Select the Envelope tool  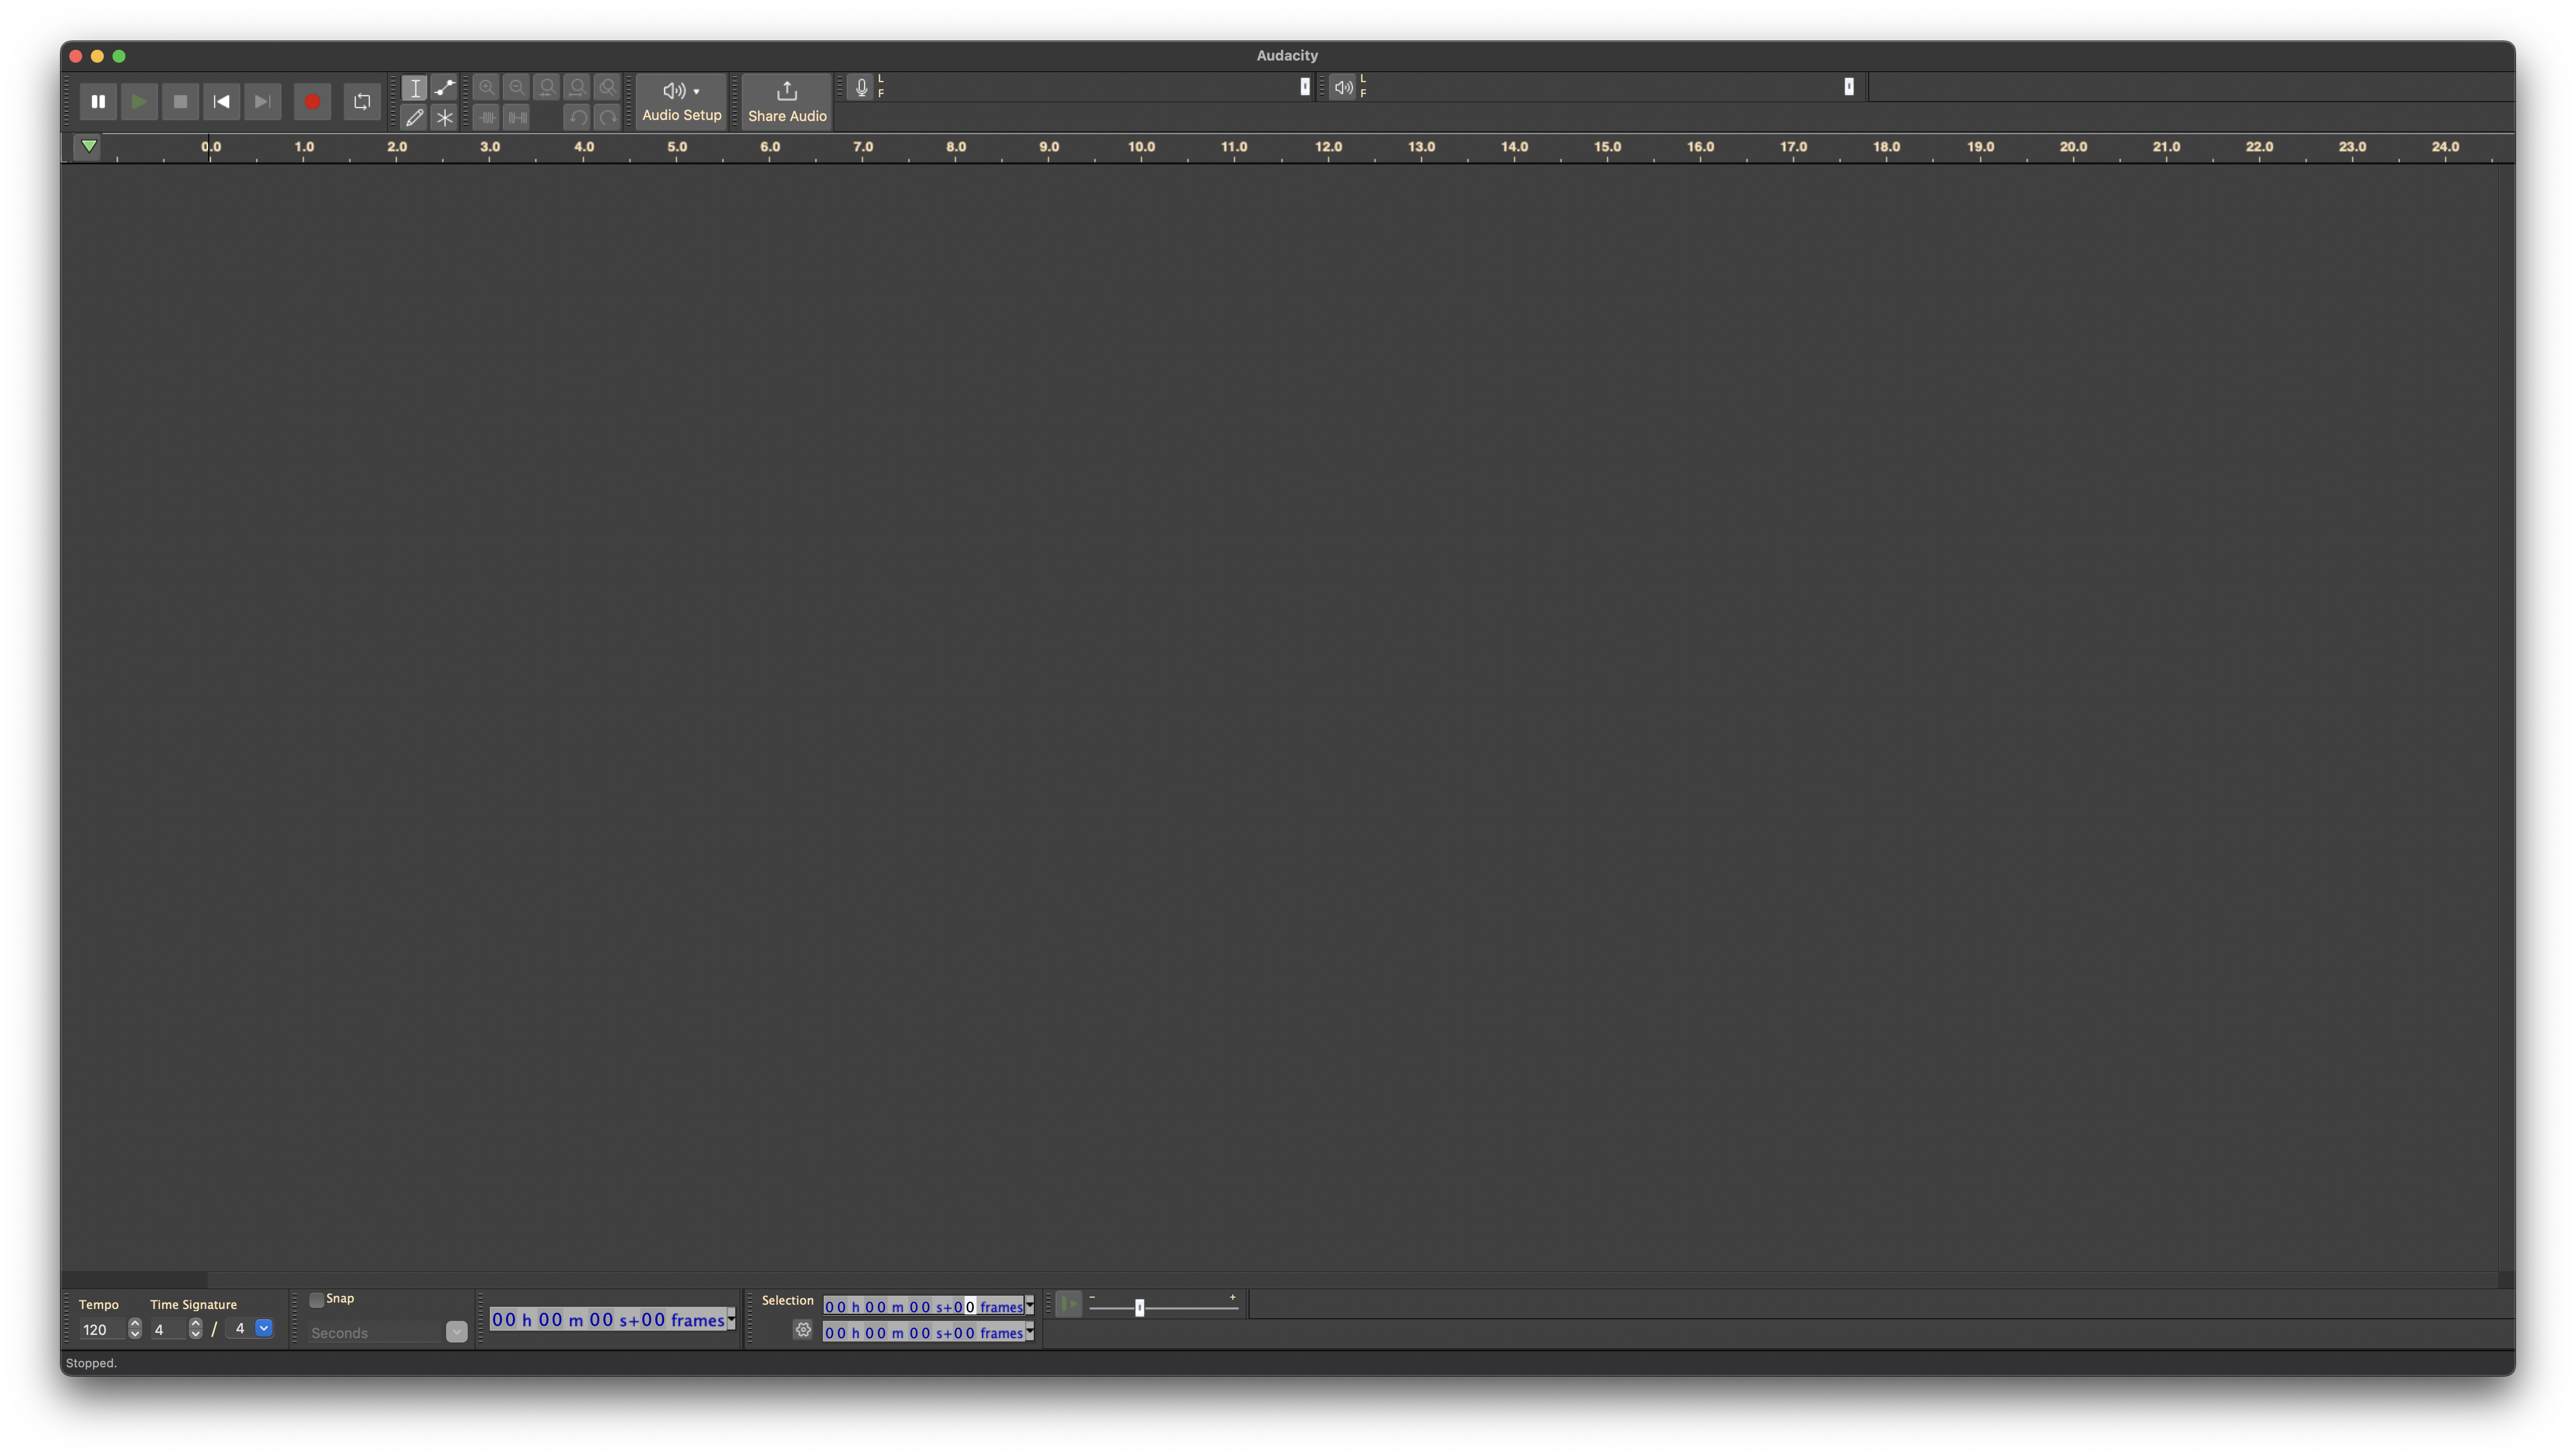[x=445, y=88]
